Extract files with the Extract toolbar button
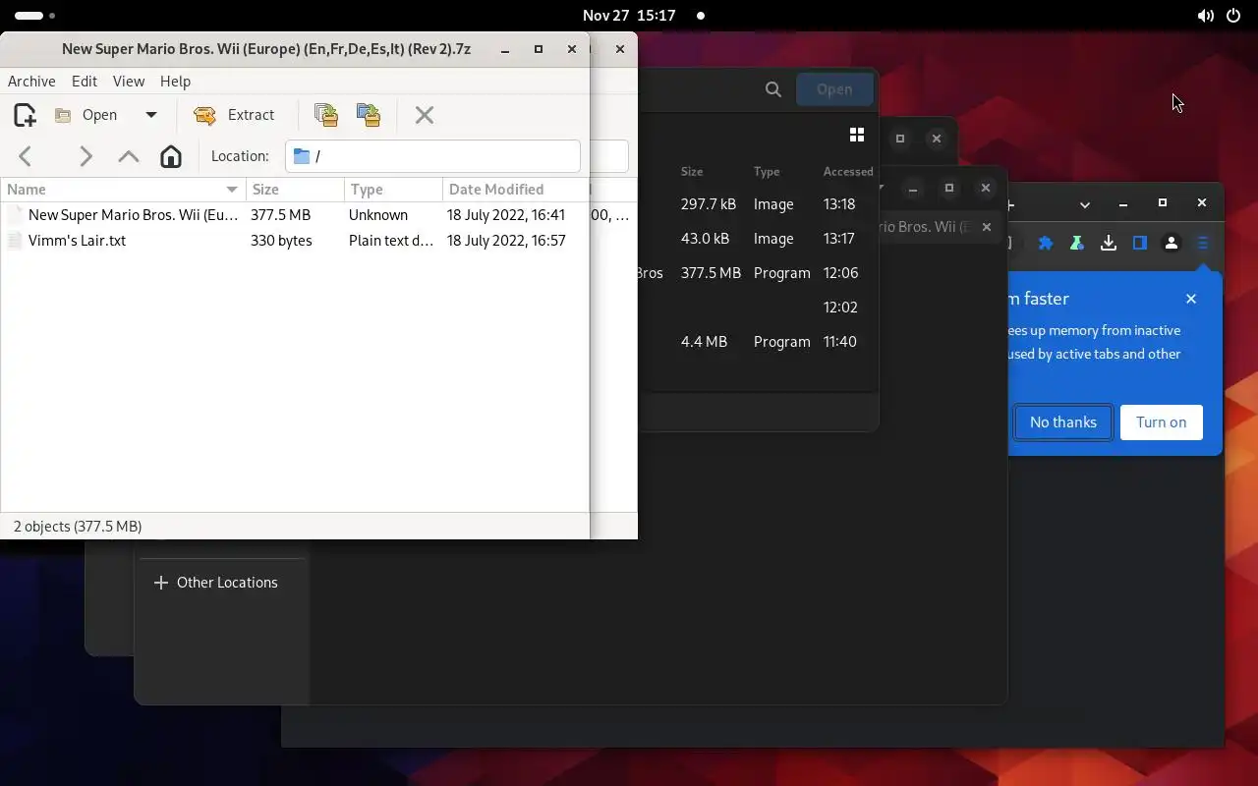This screenshot has width=1258, height=786. (235, 115)
